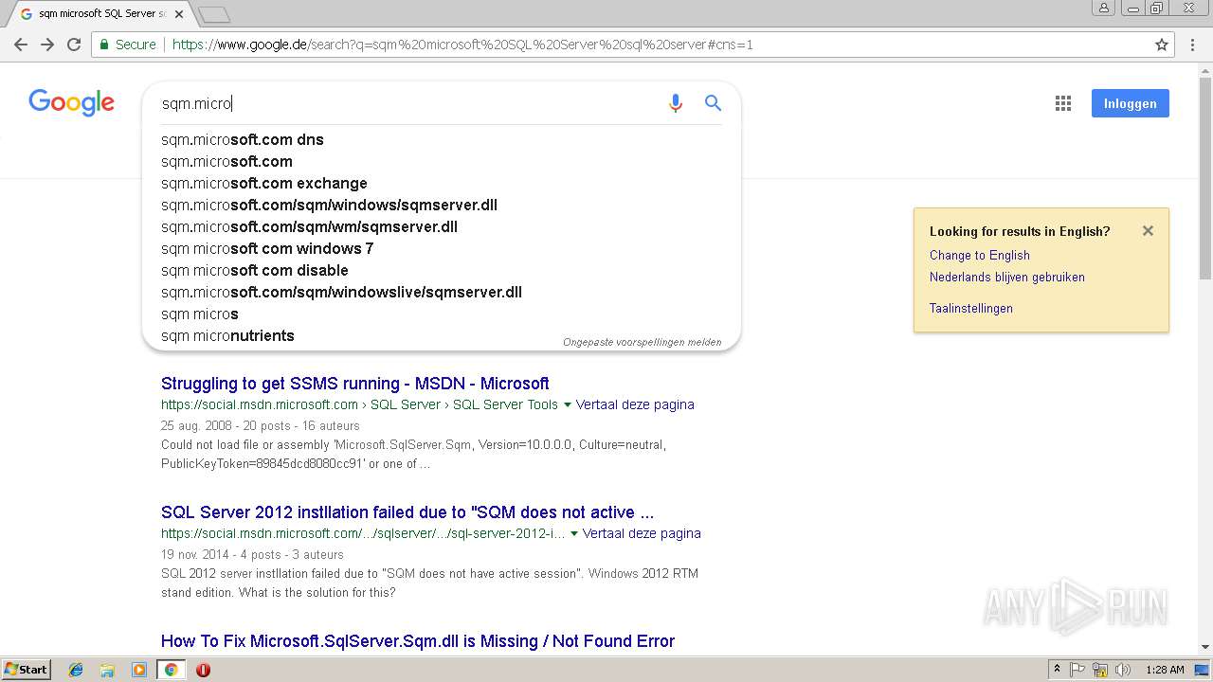Click the blue magnifier search icon
Viewport: 1213px width, 682px height.
[713, 103]
